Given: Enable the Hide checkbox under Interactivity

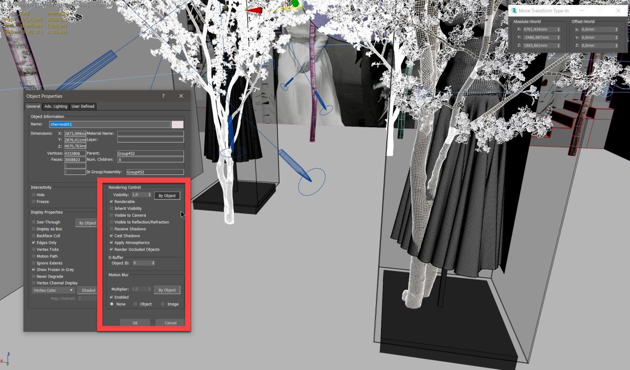Looking at the screenshot, I should [x=34, y=195].
